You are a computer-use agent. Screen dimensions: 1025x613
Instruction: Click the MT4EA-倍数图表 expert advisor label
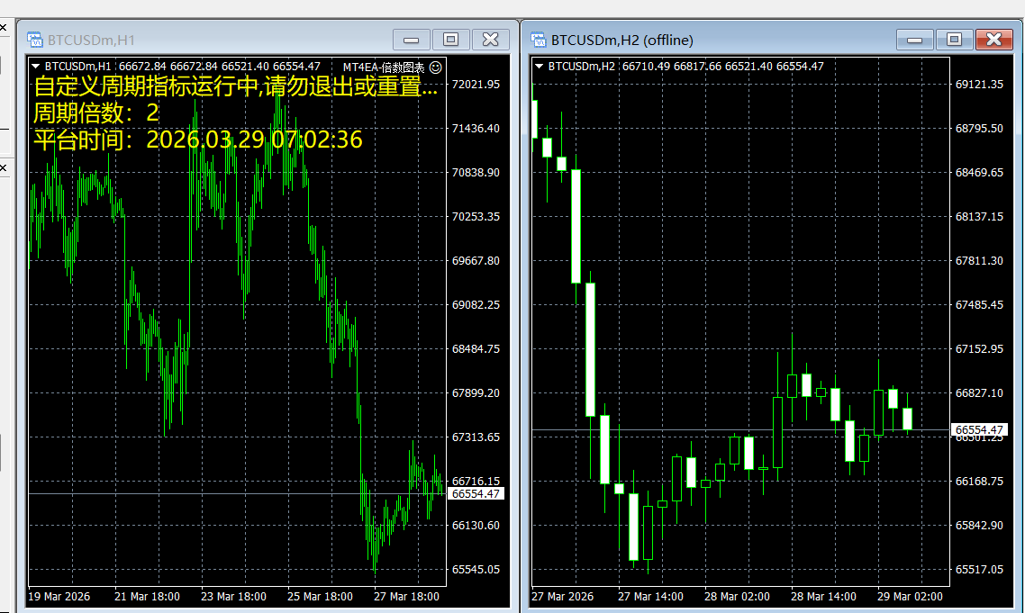click(x=383, y=67)
